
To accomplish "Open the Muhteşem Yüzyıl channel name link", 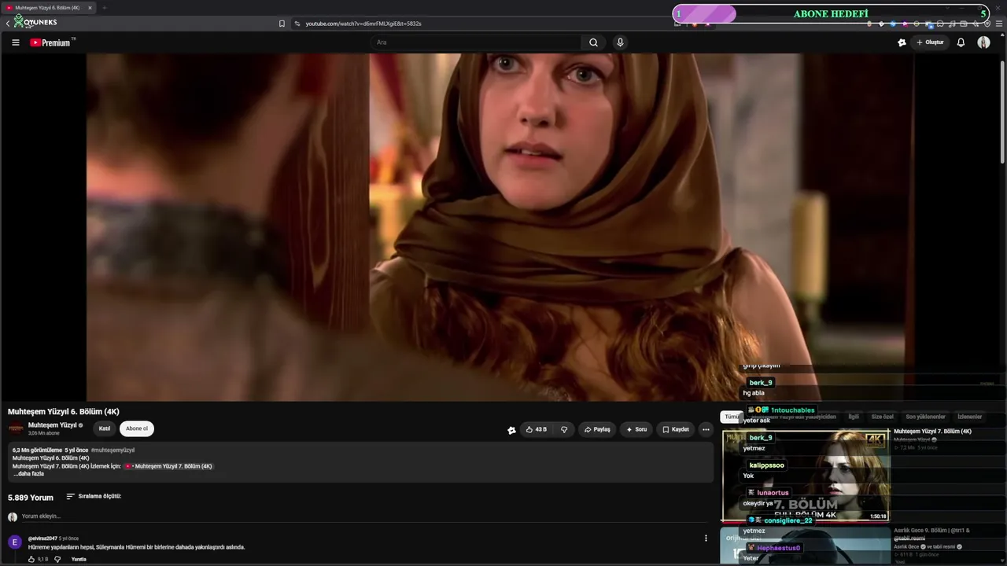I will pos(52,425).
